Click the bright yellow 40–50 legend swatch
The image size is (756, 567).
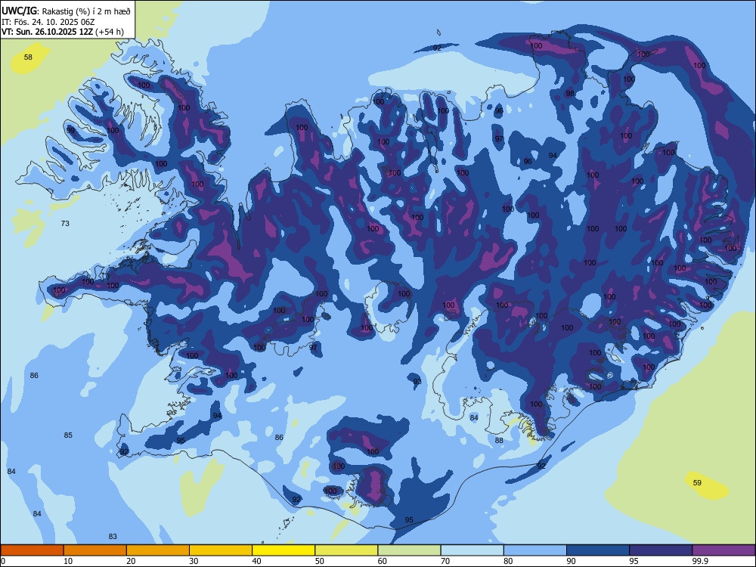[283, 550]
